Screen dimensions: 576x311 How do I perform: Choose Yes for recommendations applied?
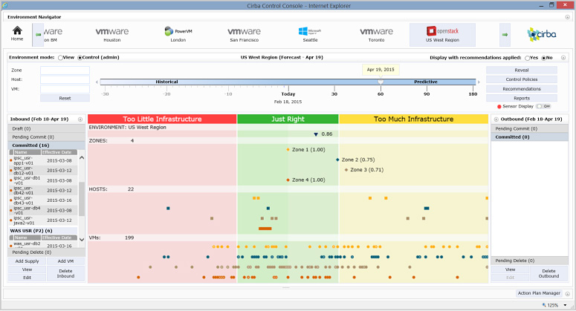click(x=525, y=56)
